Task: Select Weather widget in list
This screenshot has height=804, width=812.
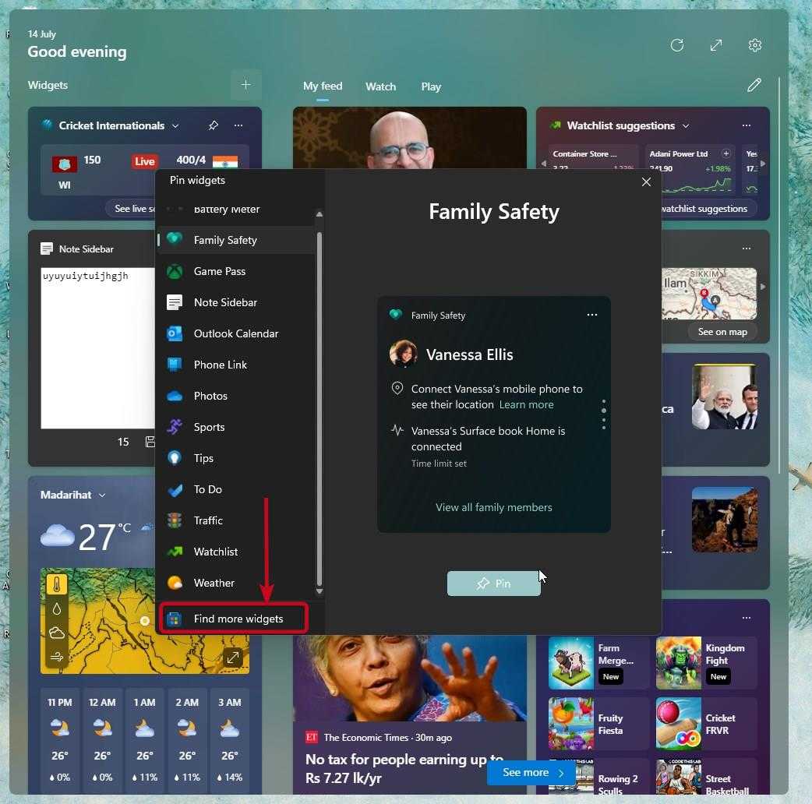Action: click(x=236, y=583)
